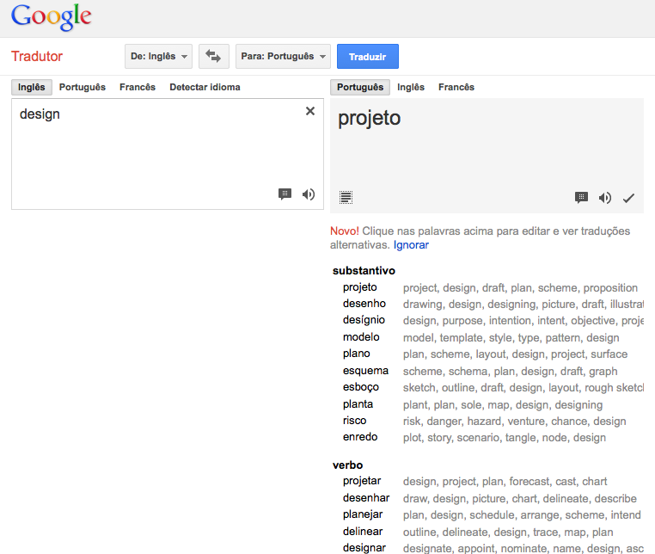Listen to the source word 'design'
Image resolution: width=655 pixels, height=554 pixels.
coord(309,194)
